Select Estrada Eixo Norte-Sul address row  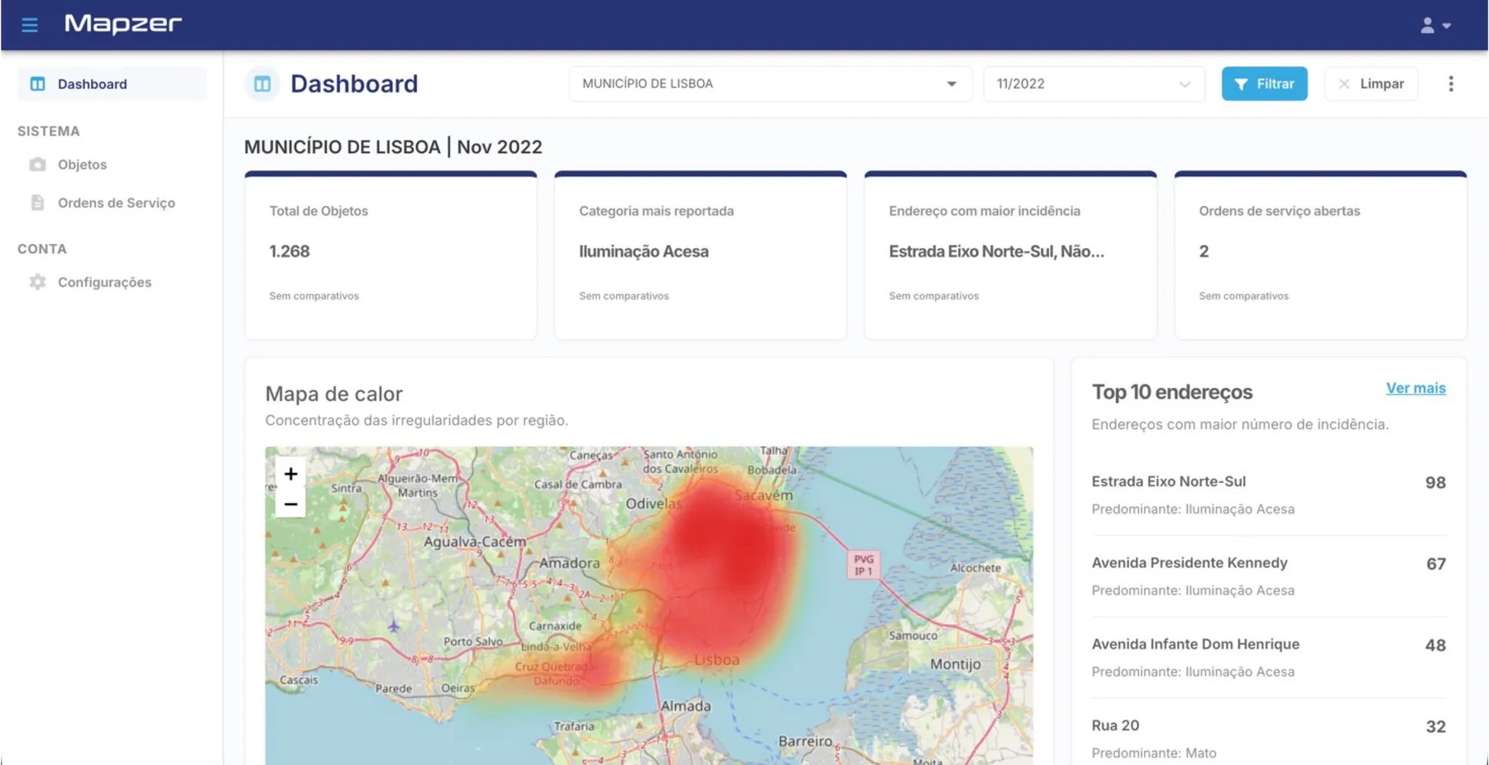(1268, 495)
